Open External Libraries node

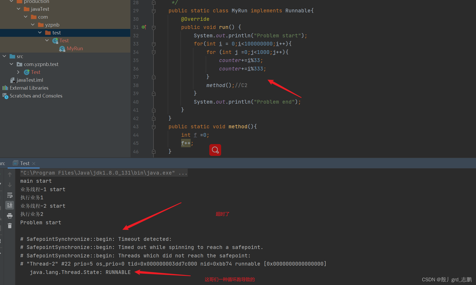[x=29, y=88]
